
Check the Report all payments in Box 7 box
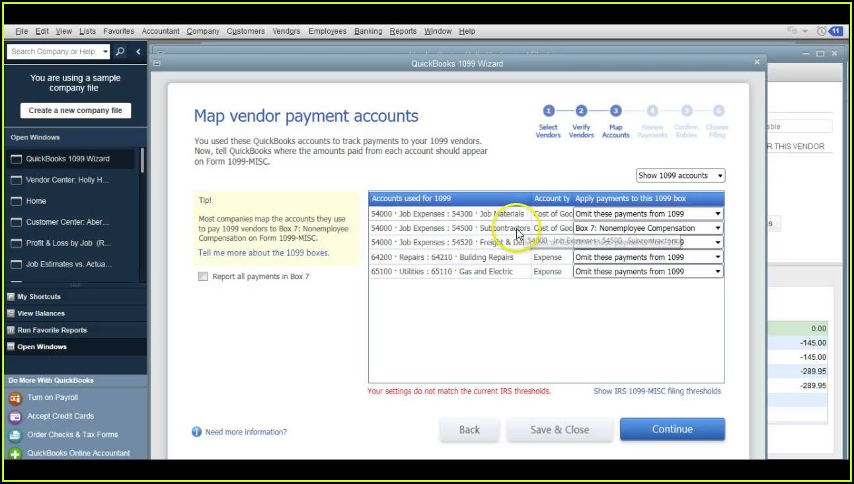coord(204,276)
